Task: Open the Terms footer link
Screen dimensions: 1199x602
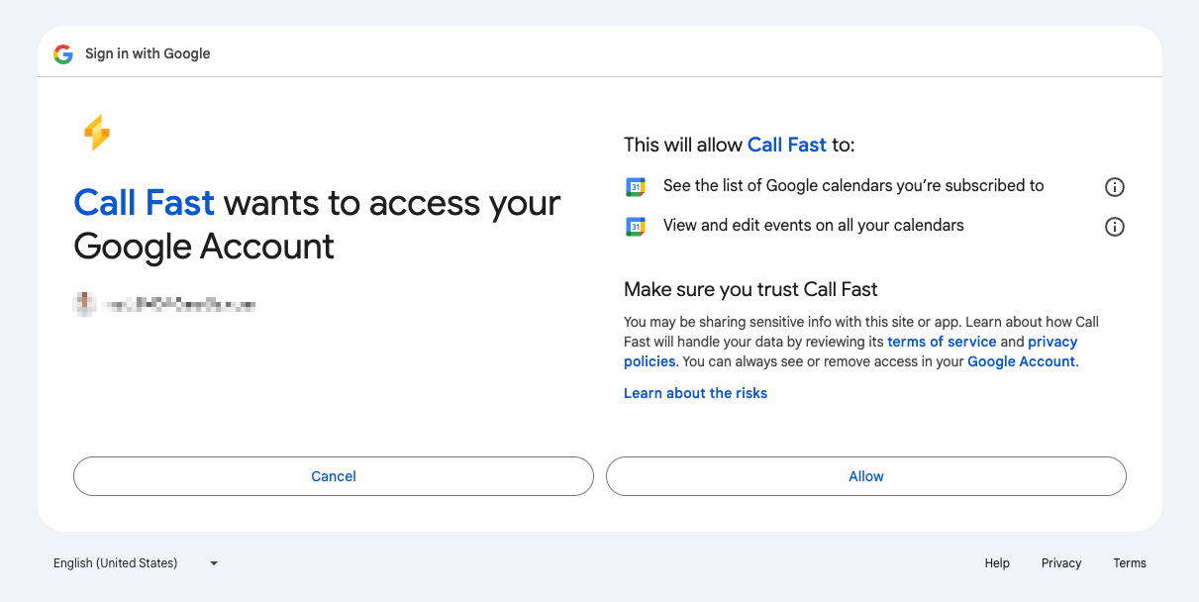Action: point(1130,563)
